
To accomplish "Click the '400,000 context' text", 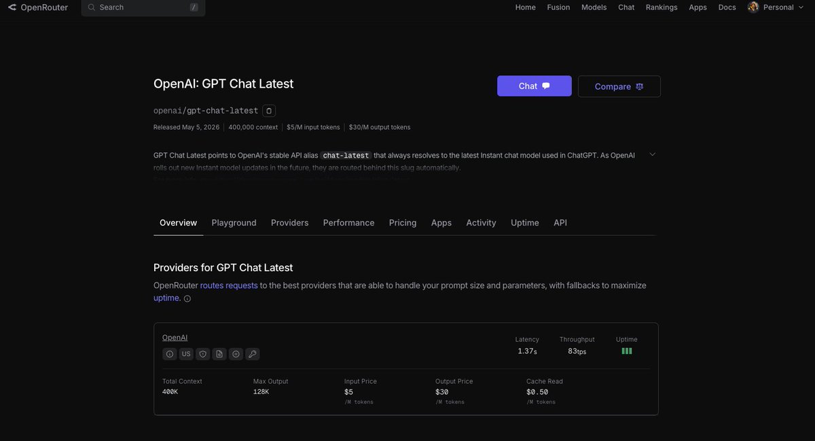I will [253, 127].
